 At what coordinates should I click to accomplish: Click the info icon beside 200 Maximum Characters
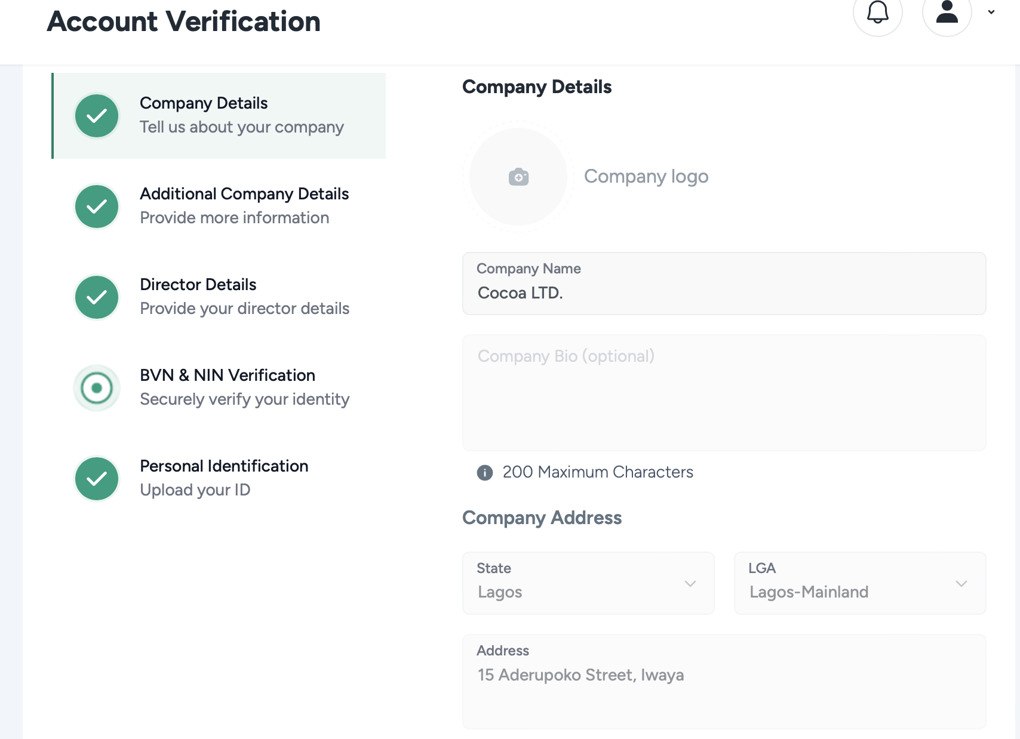pos(484,473)
